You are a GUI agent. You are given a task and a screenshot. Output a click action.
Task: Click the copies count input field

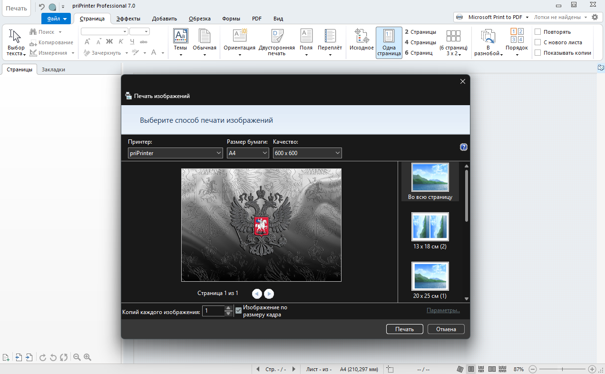click(x=214, y=311)
